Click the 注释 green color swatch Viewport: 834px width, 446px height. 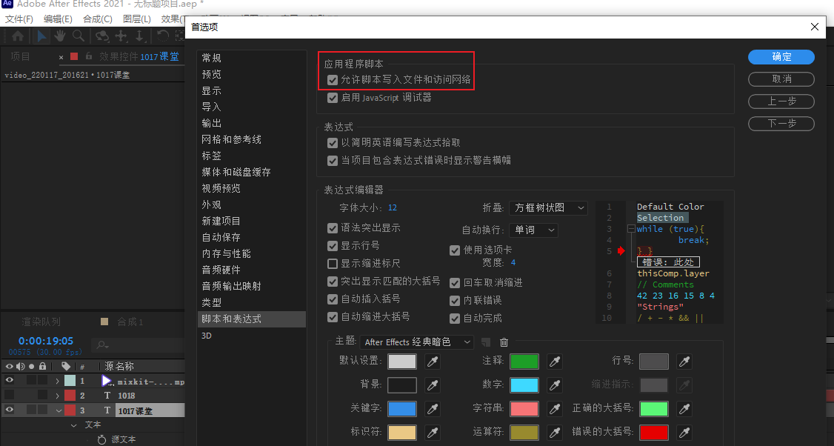pos(524,362)
